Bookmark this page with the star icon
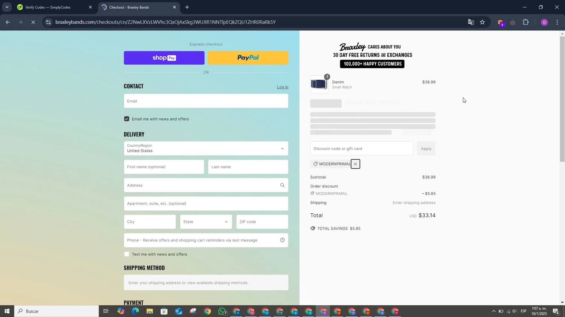 pos(483,22)
